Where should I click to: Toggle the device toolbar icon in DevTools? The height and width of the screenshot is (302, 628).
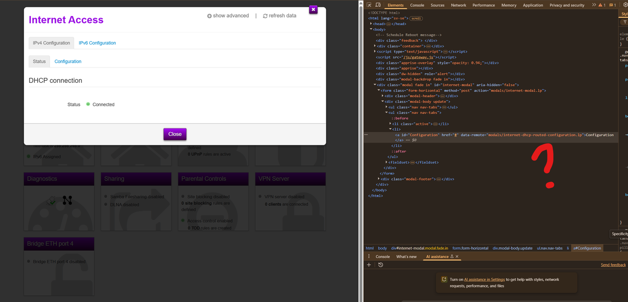[378, 5]
